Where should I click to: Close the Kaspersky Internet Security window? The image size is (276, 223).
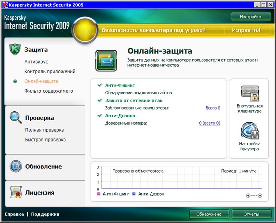270,5
